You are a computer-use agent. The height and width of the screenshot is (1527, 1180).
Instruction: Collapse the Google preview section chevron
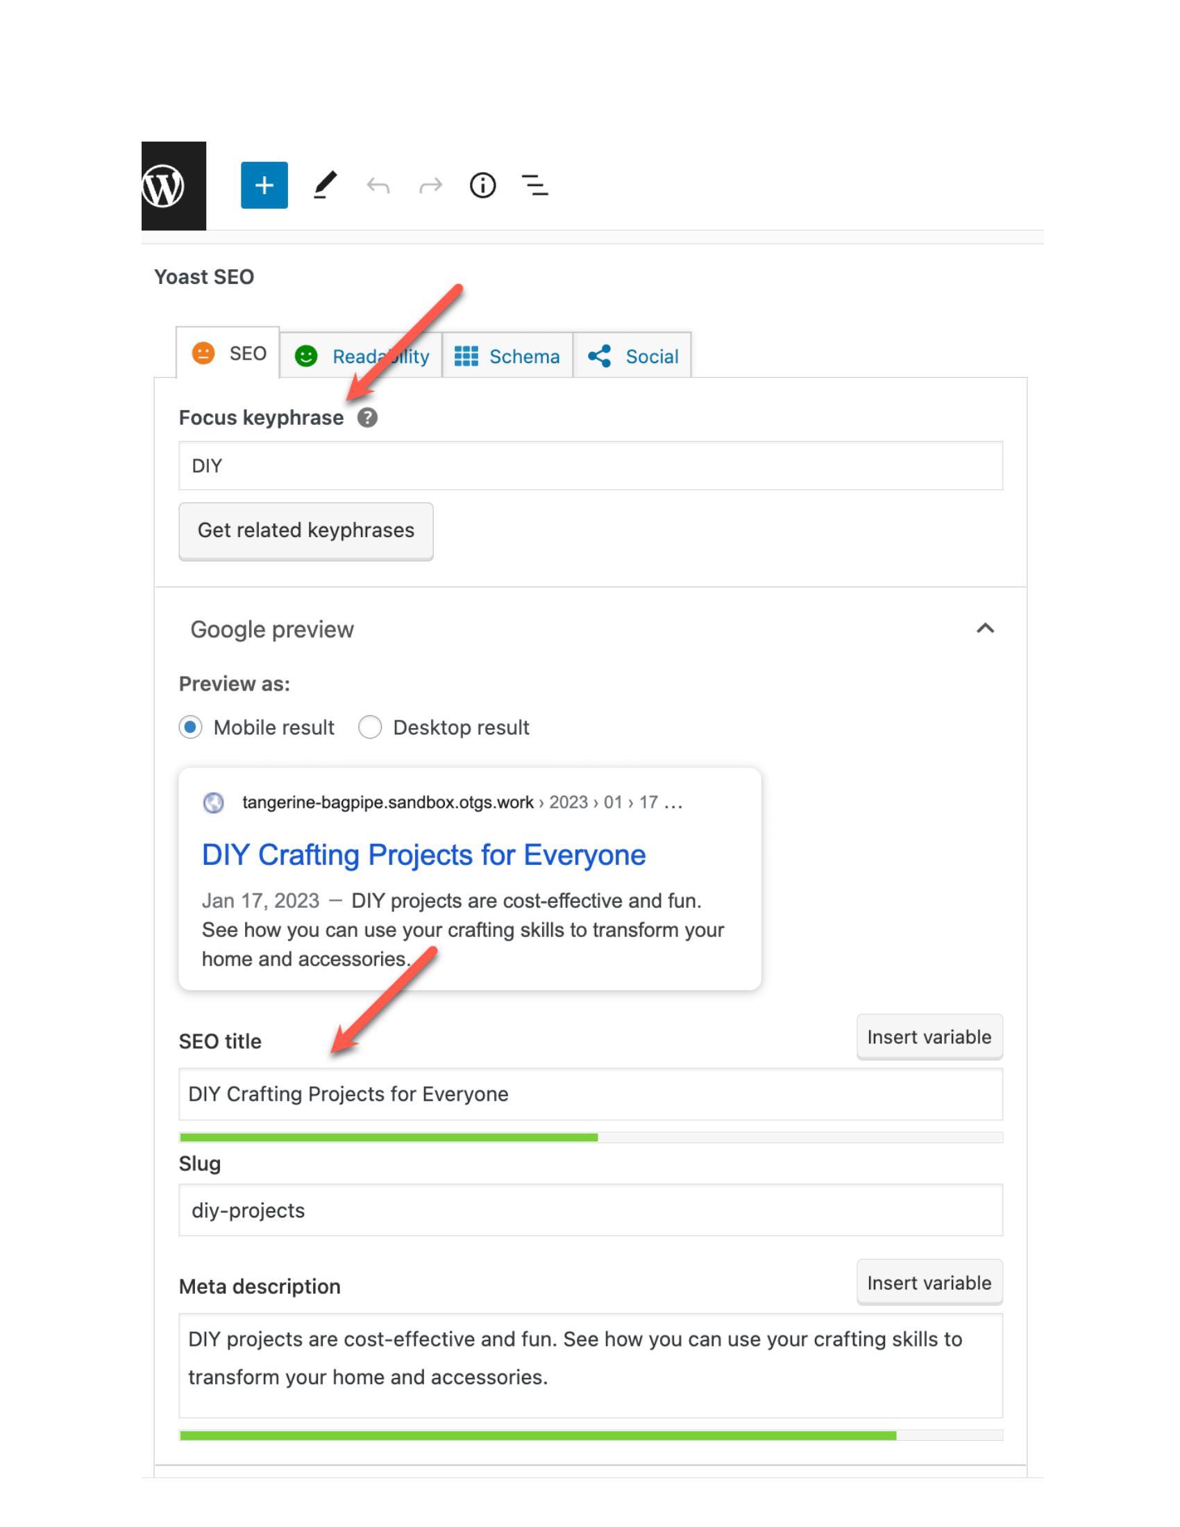tap(985, 629)
